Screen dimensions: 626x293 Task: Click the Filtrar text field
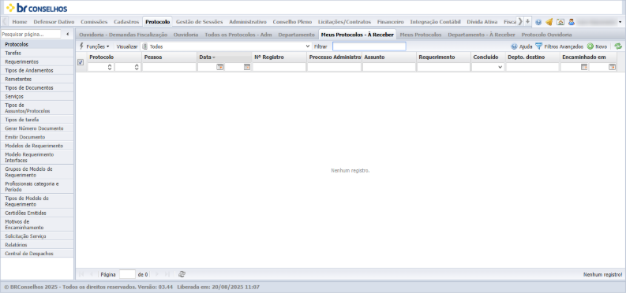(x=369, y=46)
